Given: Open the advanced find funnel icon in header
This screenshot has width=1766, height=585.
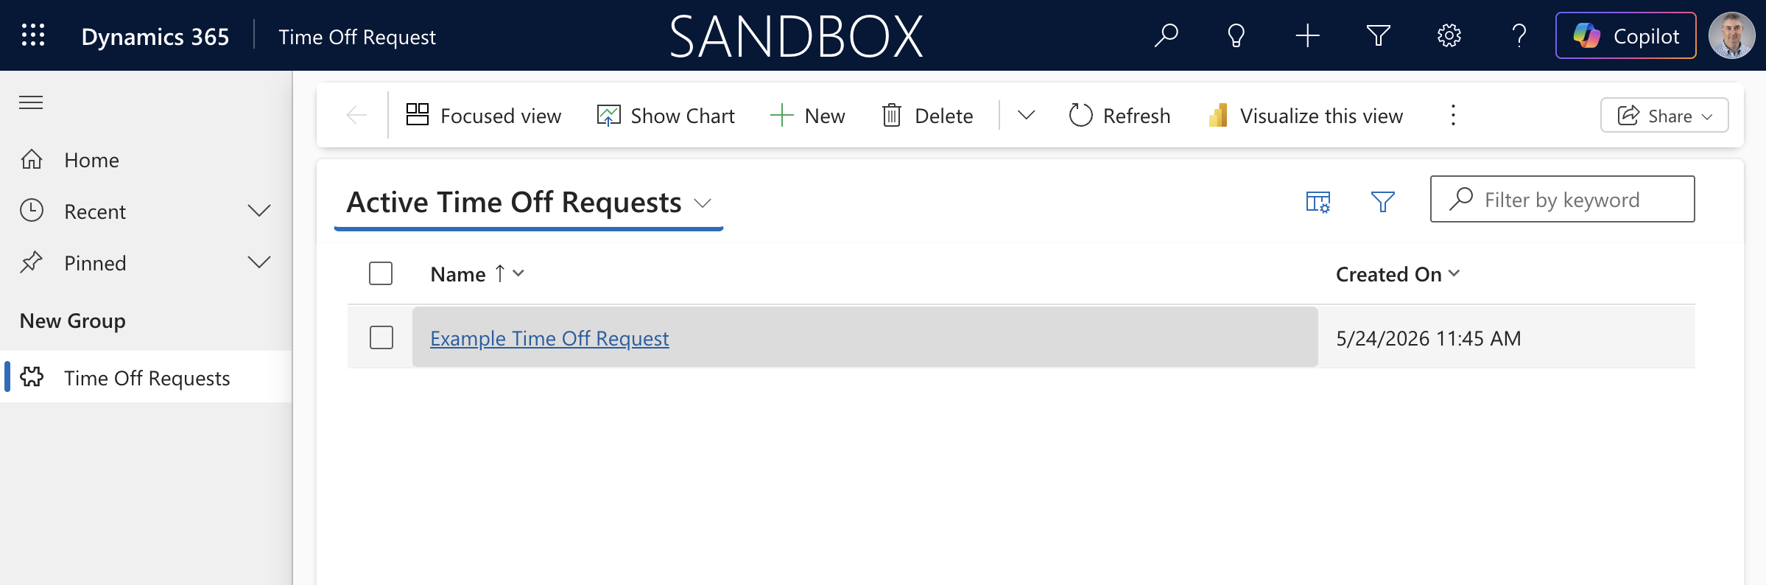Looking at the screenshot, I should point(1378,35).
